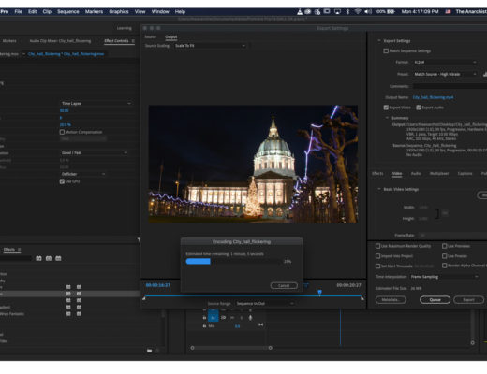The image size is (487, 374).
Task: Click the US flag input source icon
Action: tap(448, 12)
